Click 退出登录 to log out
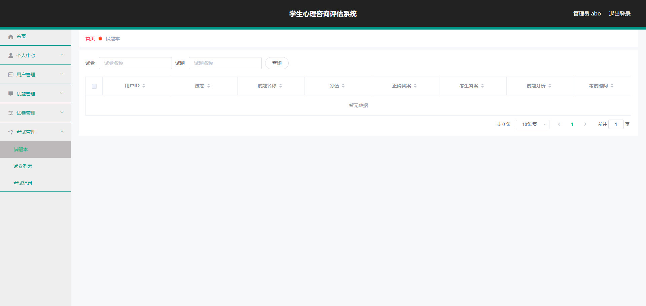 click(620, 14)
